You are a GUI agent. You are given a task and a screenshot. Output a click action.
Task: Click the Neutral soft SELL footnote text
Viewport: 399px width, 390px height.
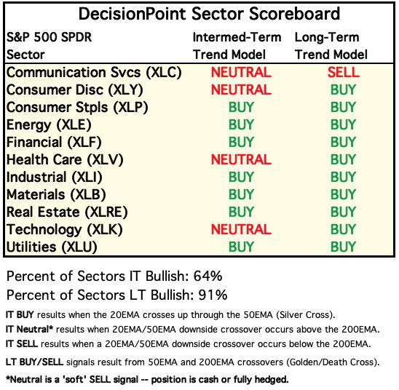(147, 380)
